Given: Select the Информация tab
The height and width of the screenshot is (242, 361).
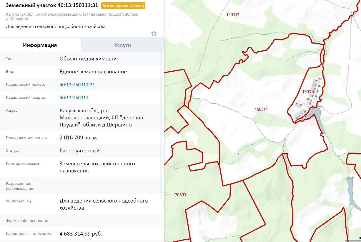Looking at the screenshot, I should coord(40,45).
